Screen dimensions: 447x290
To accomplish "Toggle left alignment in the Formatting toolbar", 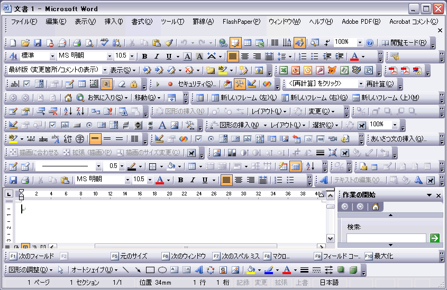I will [x=233, y=57].
